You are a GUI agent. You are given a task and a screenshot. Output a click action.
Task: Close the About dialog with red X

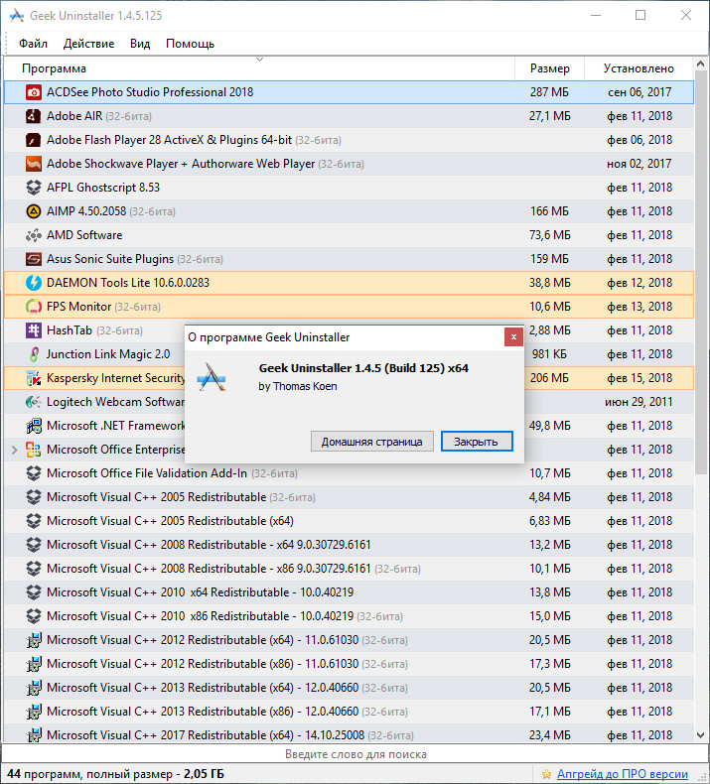pos(513,337)
